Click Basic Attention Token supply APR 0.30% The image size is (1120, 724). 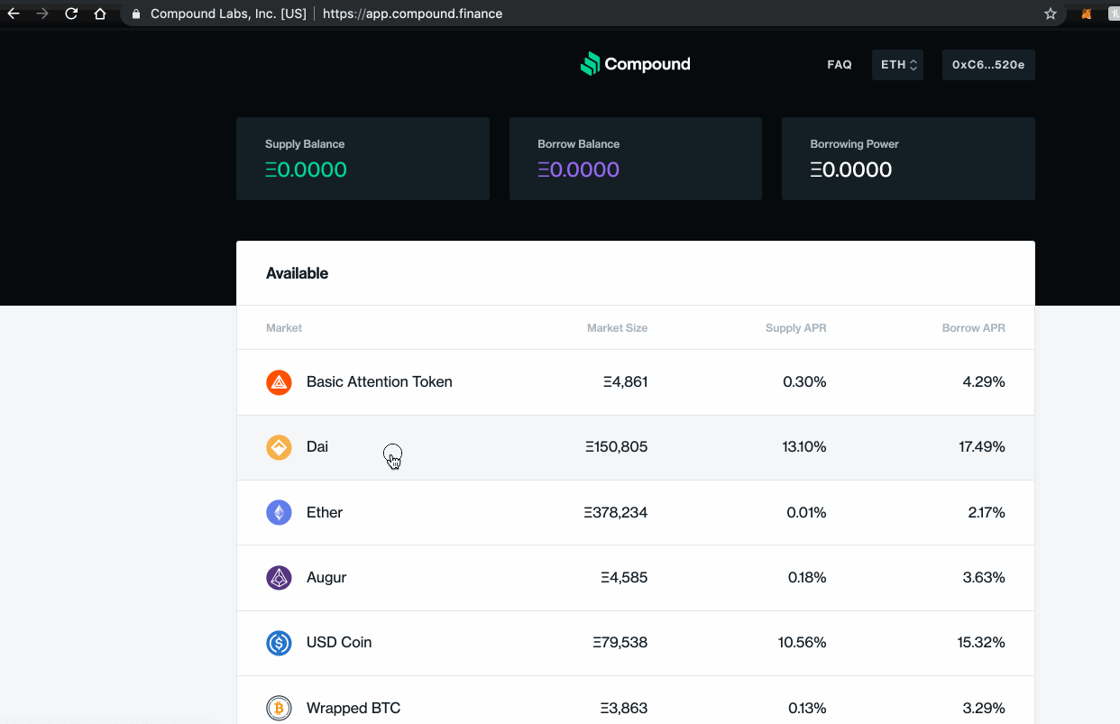click(x=804, y=382)
